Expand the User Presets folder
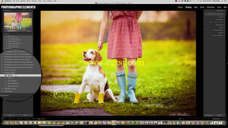 (x=2, y=91)
